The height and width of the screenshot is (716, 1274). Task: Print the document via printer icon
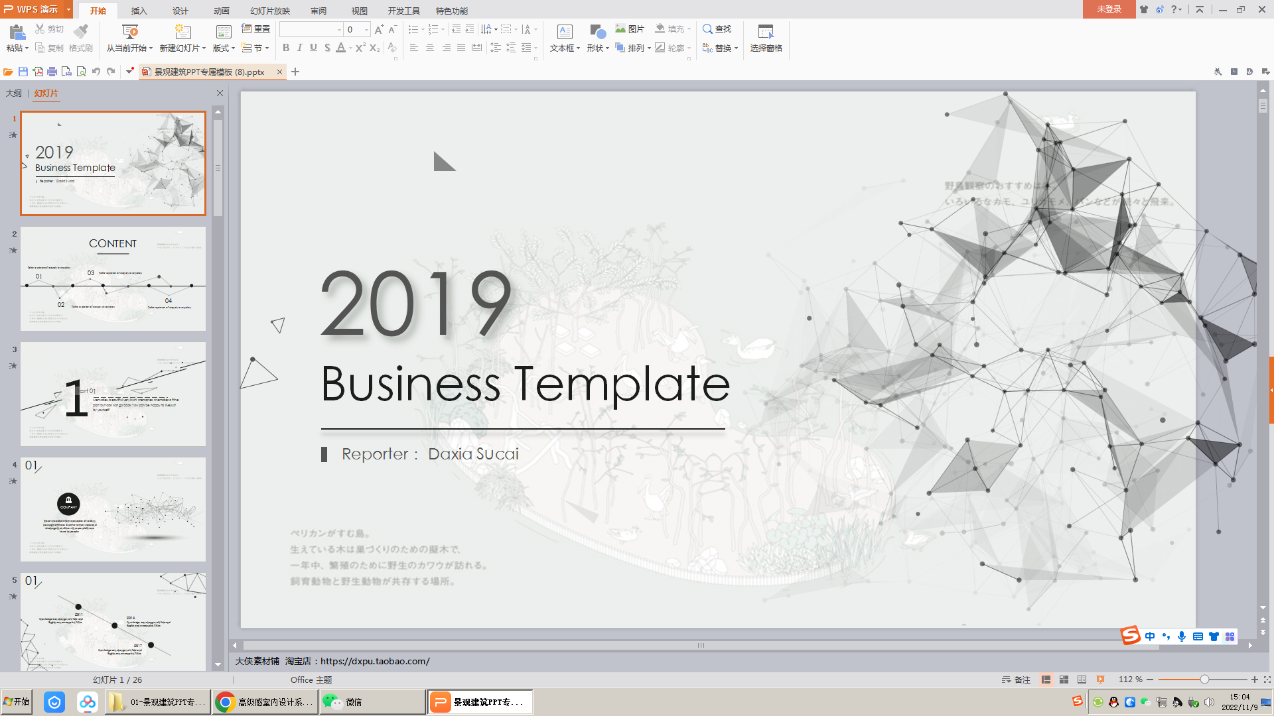(x=52, y=72)
